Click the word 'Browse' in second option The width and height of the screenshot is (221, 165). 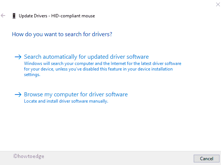(x=34, y=94)
